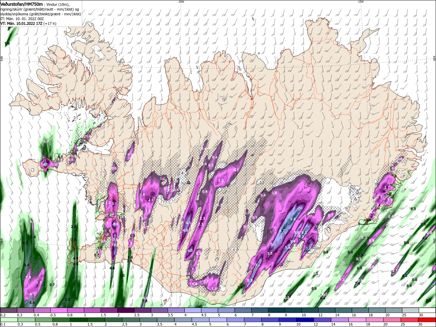The image size is (436, 327).
Task: Click the 0.1 label on the green scale
Action: tap(3, 325)
